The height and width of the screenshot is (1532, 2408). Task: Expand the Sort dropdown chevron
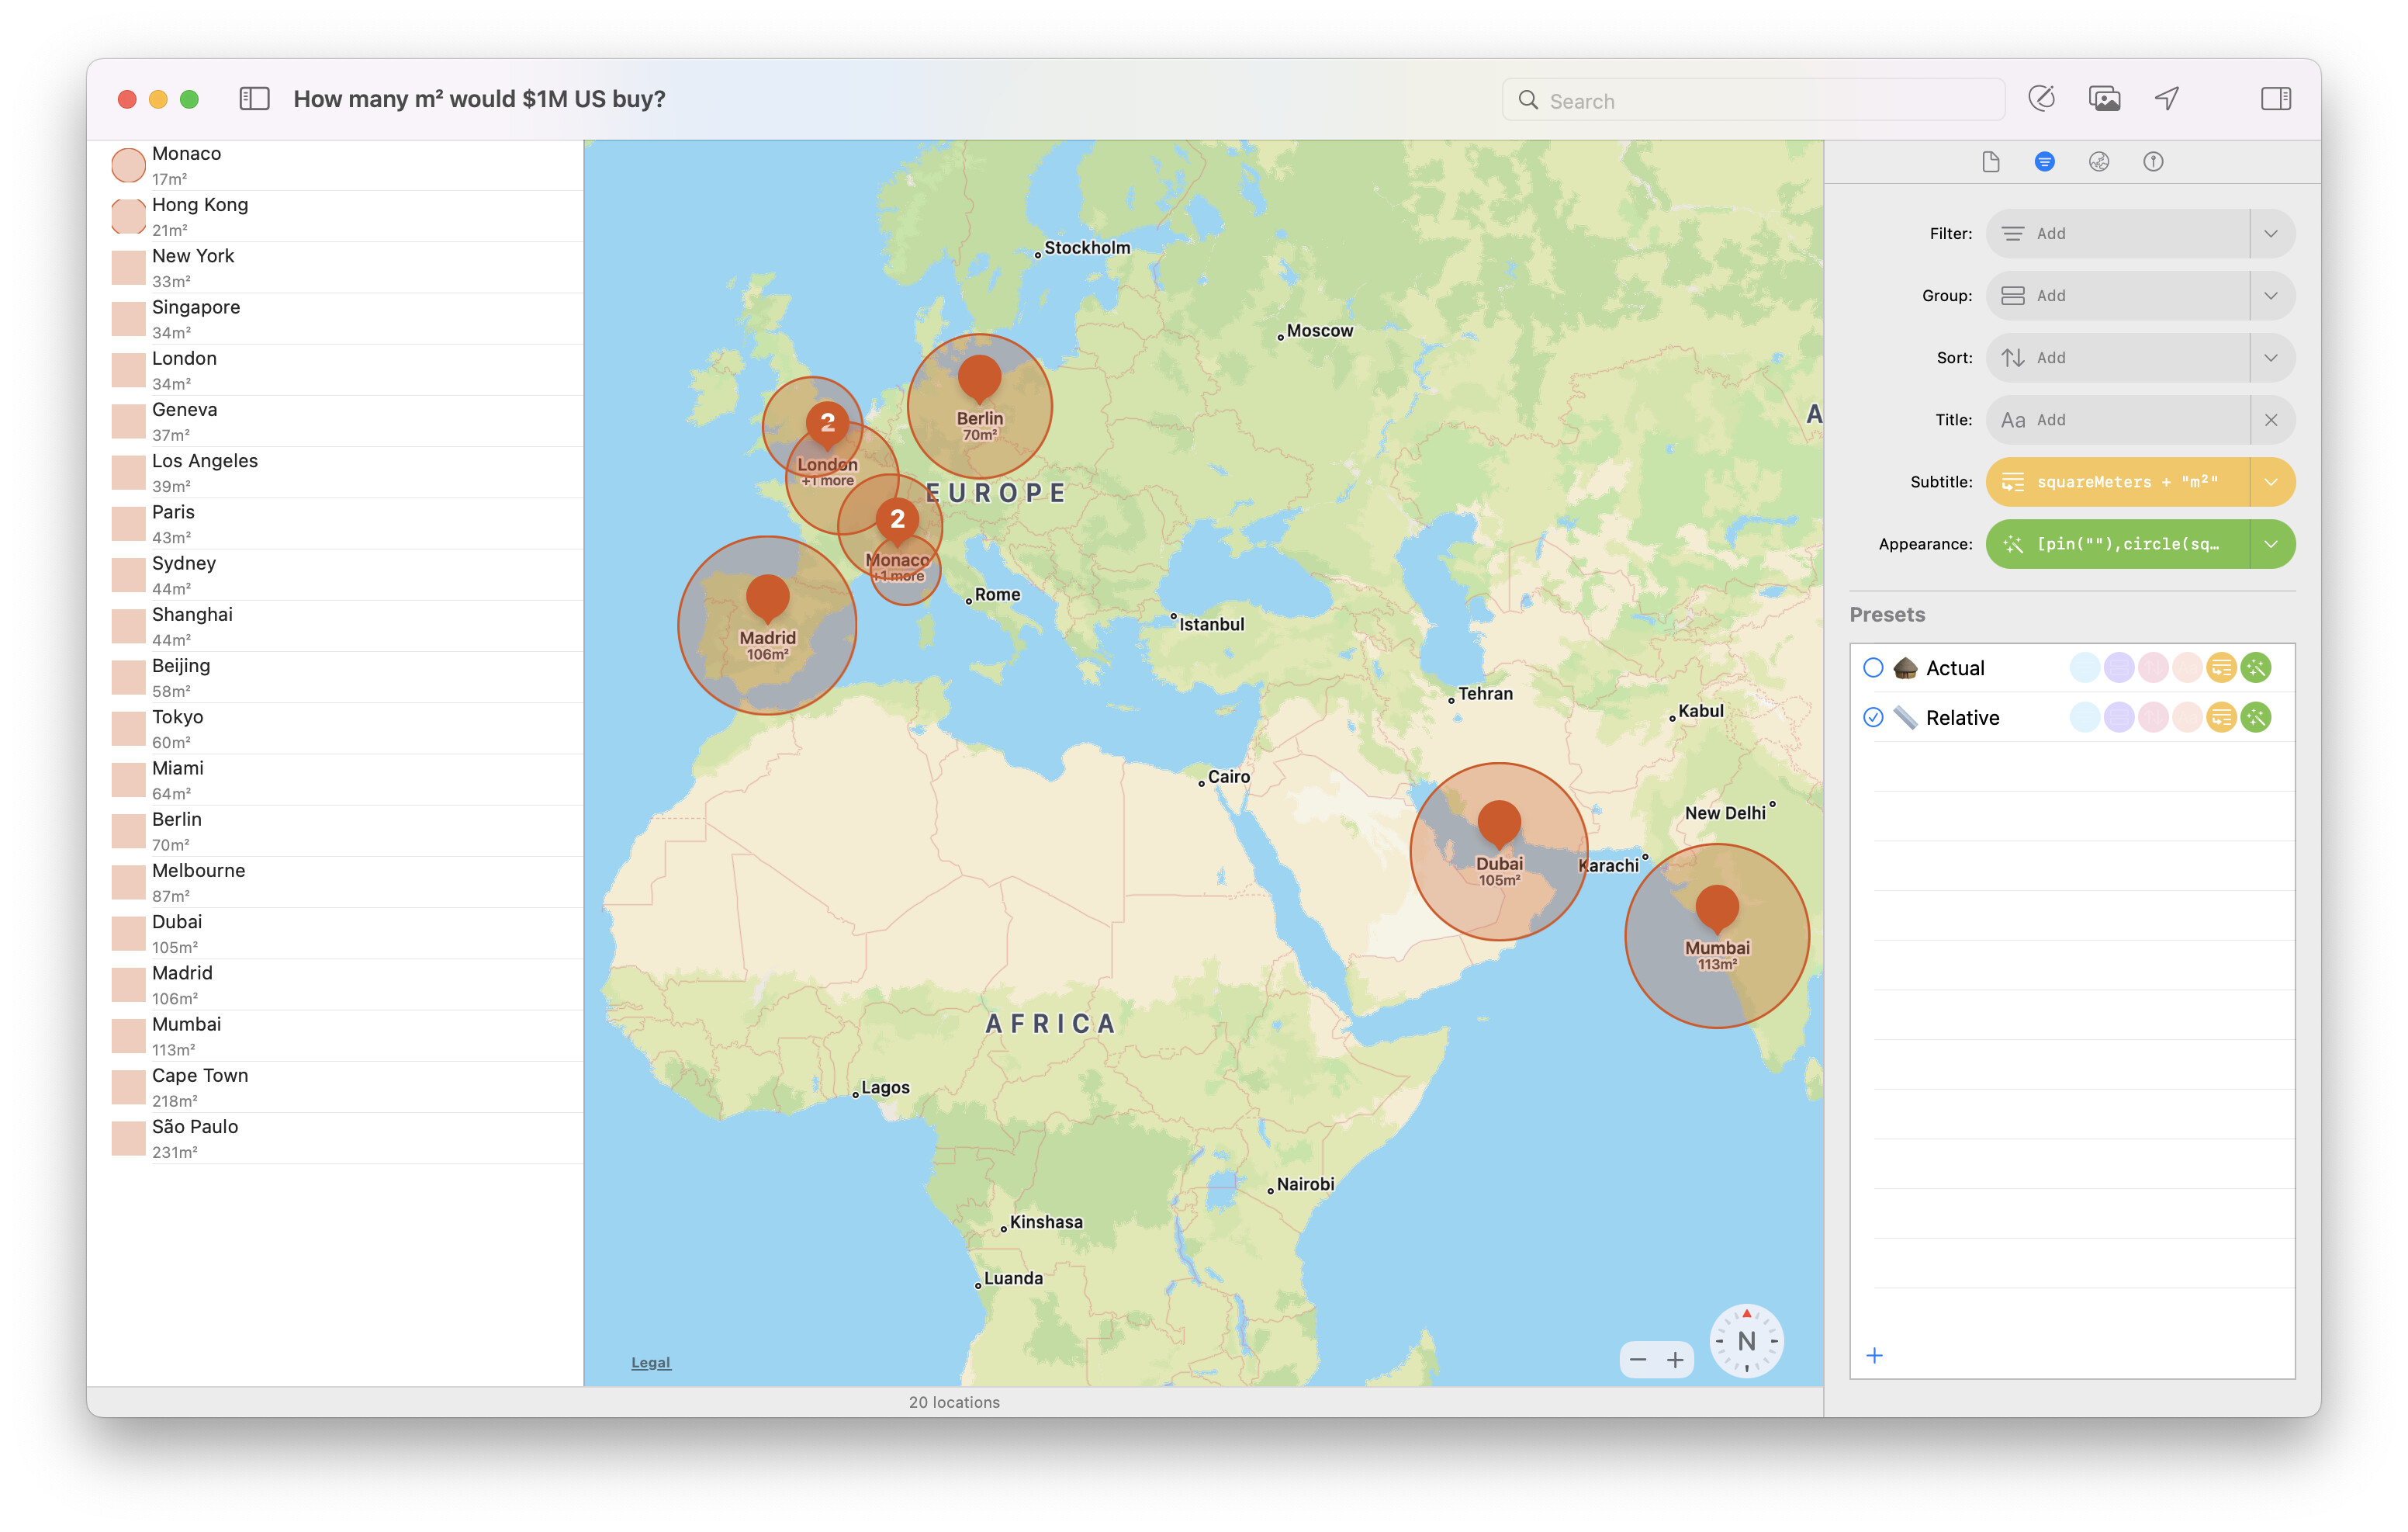2271,357
